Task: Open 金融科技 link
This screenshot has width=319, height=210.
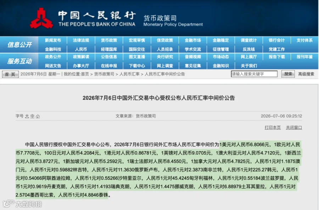Action: pyautogui.click(x=53, y=49)
